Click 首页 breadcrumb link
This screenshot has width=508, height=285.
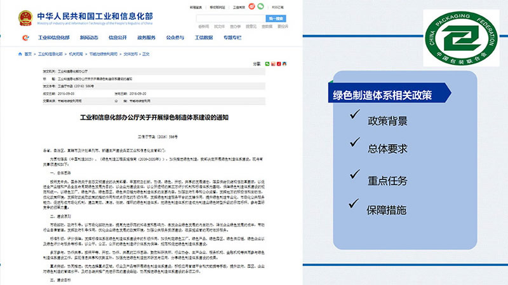pos(28,54)
